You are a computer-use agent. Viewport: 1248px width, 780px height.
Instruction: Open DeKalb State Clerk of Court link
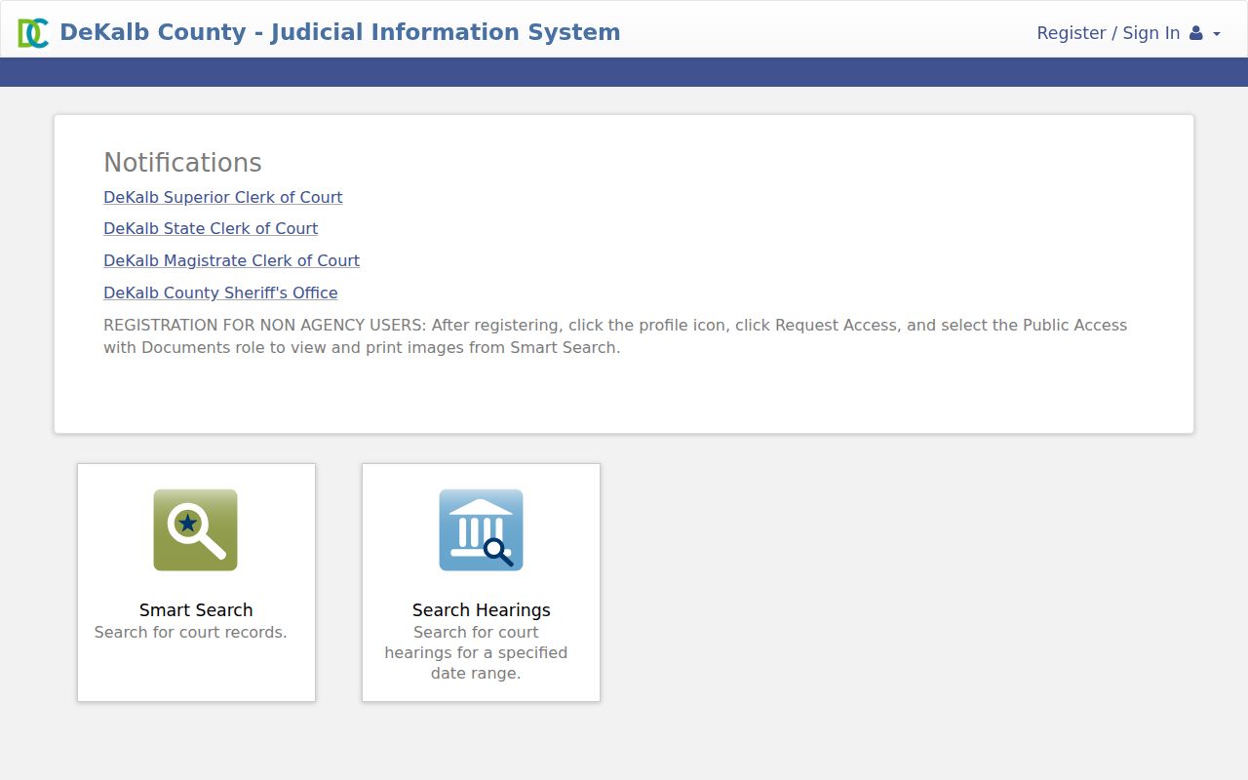(211, 228)
